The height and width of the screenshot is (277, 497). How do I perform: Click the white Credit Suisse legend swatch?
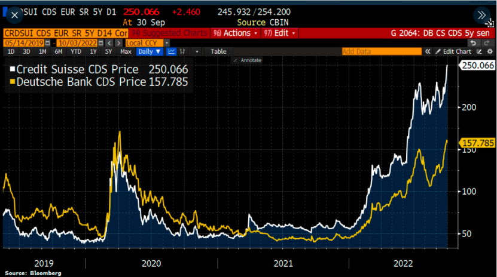click(13, 69)
